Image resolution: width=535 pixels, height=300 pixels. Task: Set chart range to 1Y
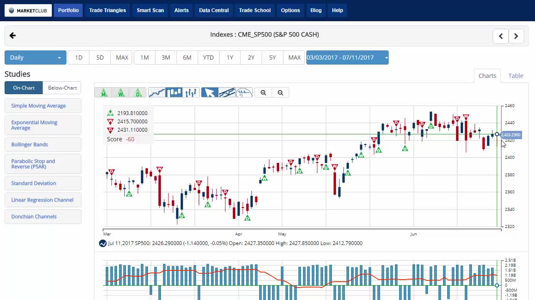[230, 57]
